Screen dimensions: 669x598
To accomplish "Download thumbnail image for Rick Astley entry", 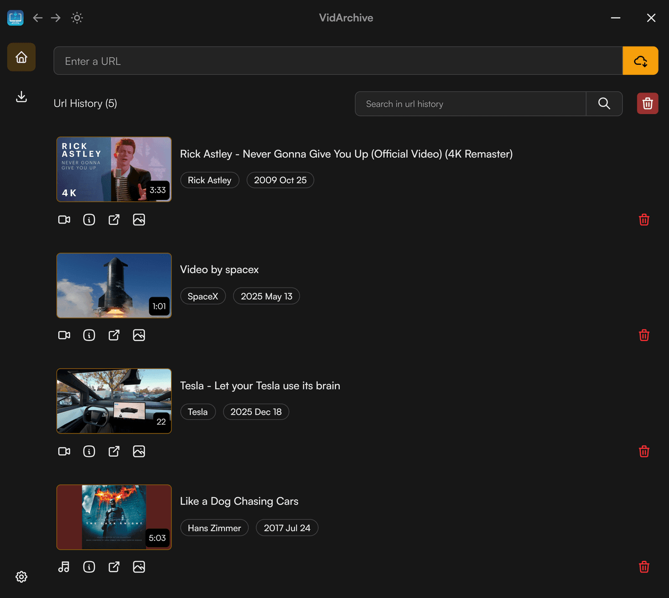I will point(139,220).
